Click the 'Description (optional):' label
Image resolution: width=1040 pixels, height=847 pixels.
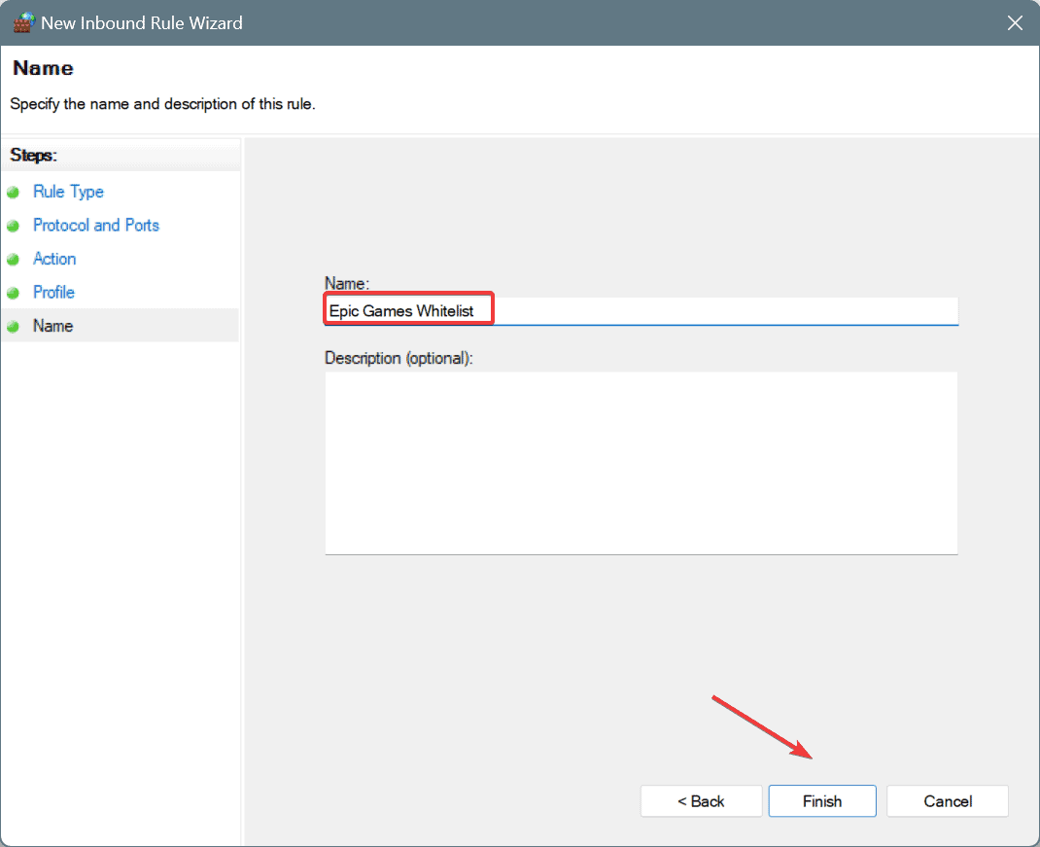[x=399, y=359]
